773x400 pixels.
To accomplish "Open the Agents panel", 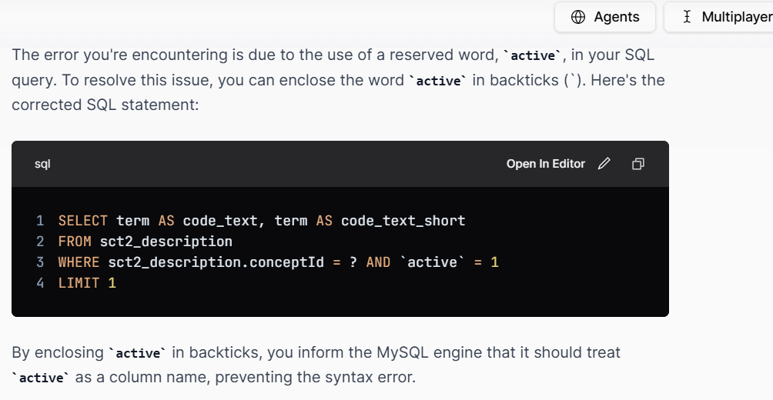I will click(x=605, y=17).
